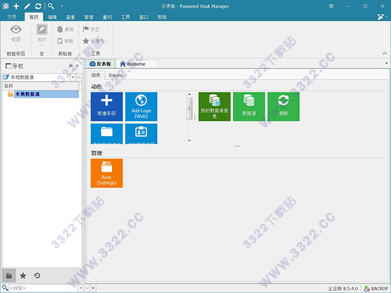Click the search magnifier icon in status bar

(x=5, y=288)
